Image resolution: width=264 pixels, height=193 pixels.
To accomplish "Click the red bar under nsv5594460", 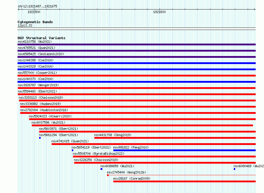I will [x=136, y=94].
